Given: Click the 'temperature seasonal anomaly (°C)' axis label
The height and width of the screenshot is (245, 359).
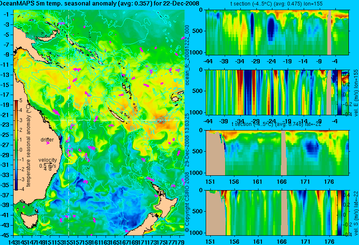Looking at the screenshot, I should tap(28, 145).
